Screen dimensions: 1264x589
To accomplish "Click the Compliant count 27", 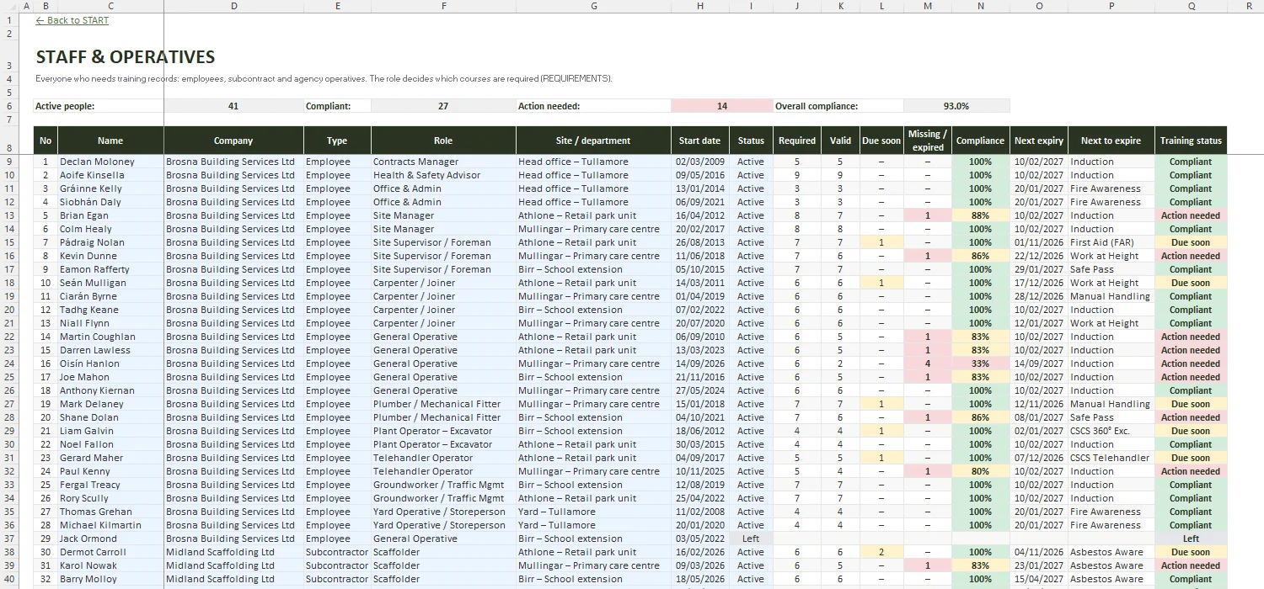I will (x=443, y=106).
